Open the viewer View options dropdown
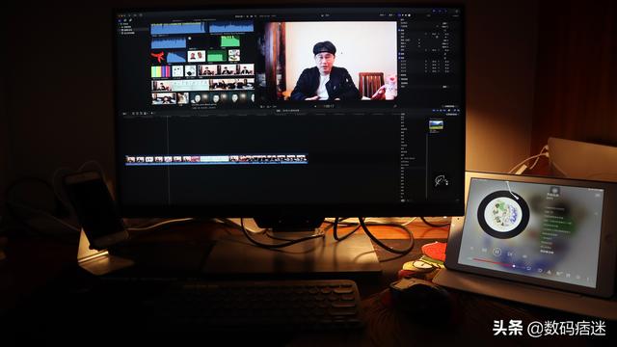 pyautogui.click(x=390, y=15)
